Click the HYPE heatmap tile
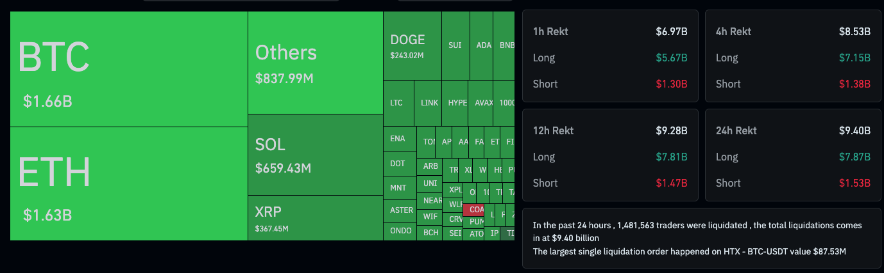The width and height of the screenshot is (884, 273). pos(457,103)
